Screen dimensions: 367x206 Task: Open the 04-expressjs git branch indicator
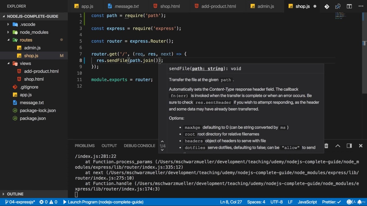click(x=20, y=202)
